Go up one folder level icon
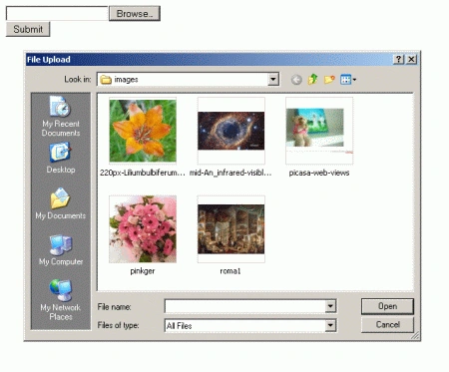449x372 pixels. pos(312,79)
